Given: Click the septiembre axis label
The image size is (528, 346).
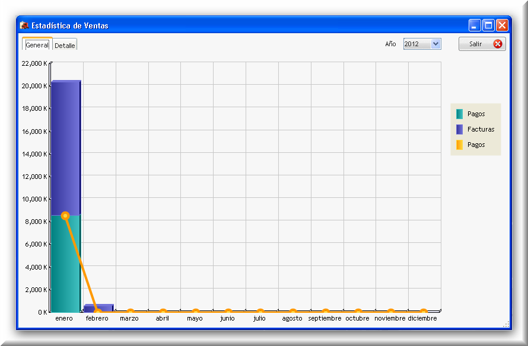Looking at the screenshot, I should click(325, 318).
